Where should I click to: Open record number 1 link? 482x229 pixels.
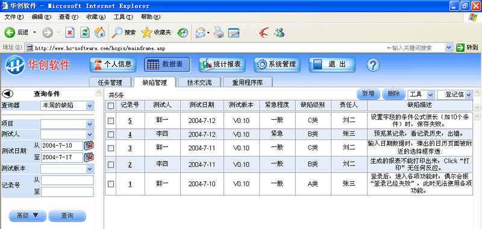click(x=130, y=184)
